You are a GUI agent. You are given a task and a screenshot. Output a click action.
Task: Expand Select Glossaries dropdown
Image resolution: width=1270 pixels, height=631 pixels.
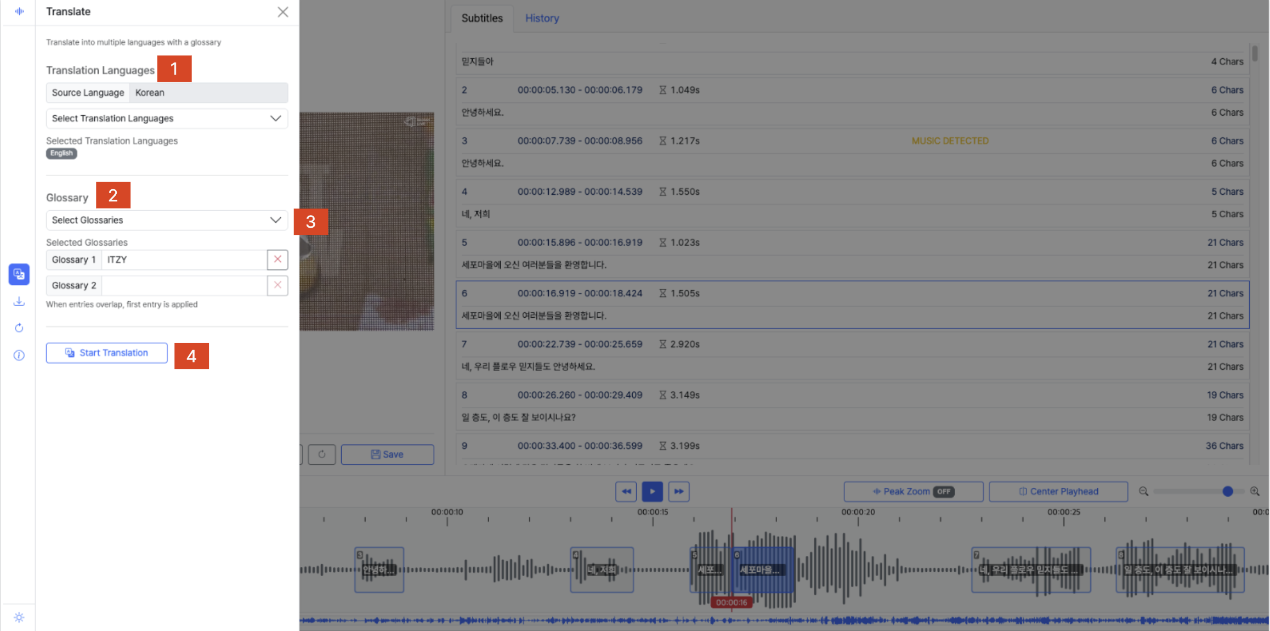[x=167, y=220]
